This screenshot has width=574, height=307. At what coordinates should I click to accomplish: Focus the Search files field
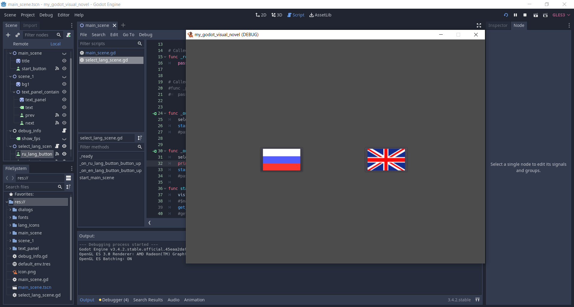pyautogui.click(x=34, y=187)
